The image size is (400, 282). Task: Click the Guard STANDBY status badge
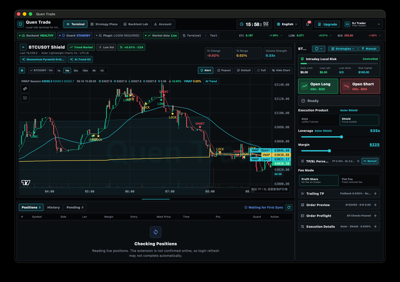point(75,35)
